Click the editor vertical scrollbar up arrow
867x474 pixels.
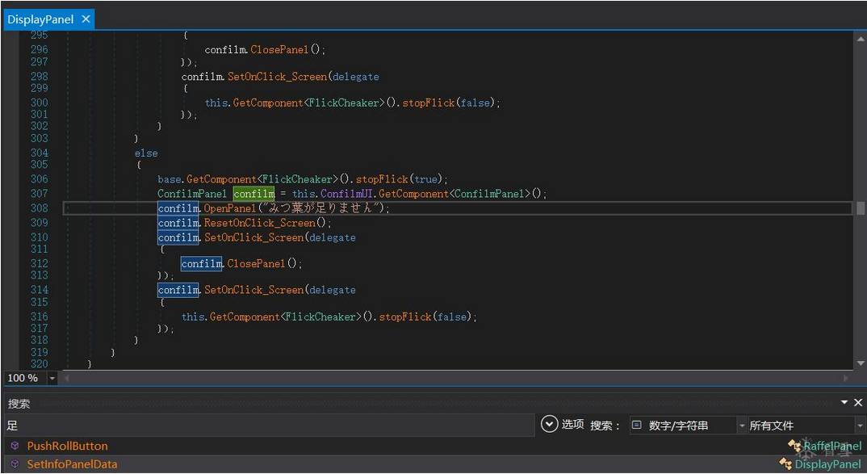(x=861, y=39)
